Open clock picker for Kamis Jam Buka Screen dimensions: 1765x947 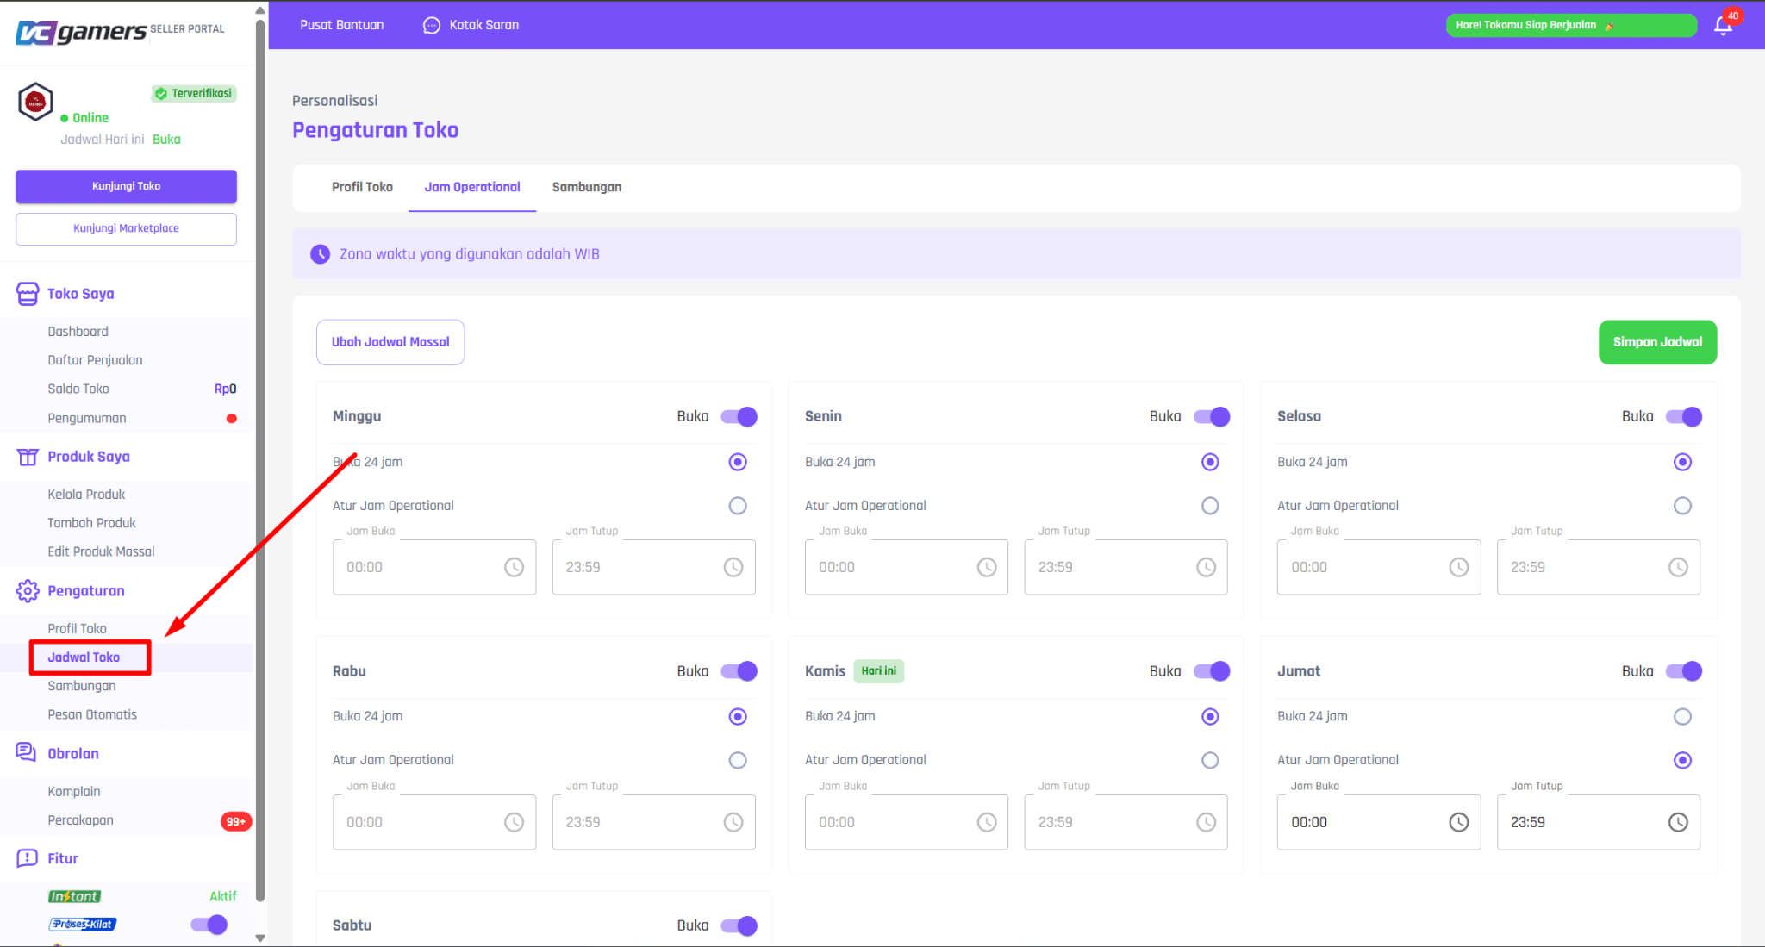click(x=987, y=822)
